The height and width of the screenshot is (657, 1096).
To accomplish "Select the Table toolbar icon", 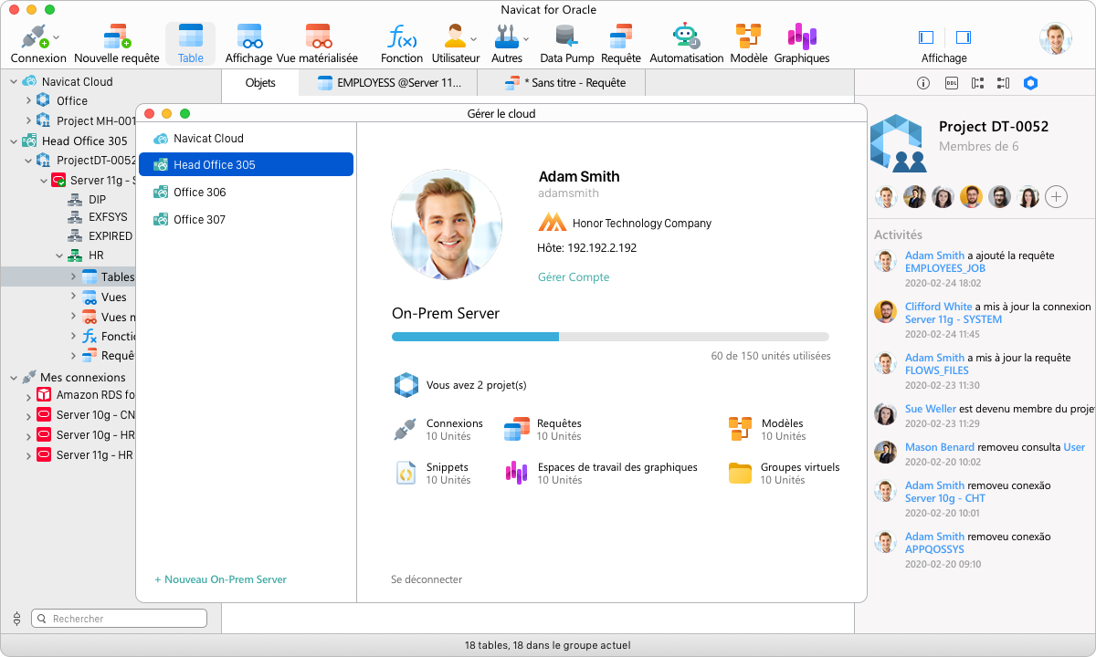I will pyautogui.click(x=190, y=44).
